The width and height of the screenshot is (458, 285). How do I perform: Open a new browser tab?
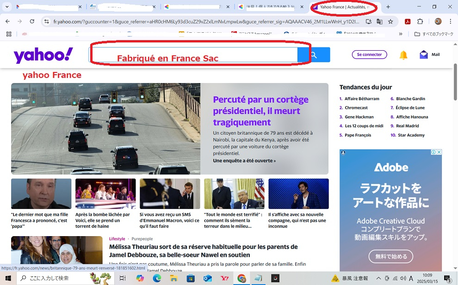click(x=388, y=7)
